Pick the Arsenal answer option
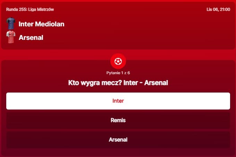Screen dimensions: 236x157 118,140
